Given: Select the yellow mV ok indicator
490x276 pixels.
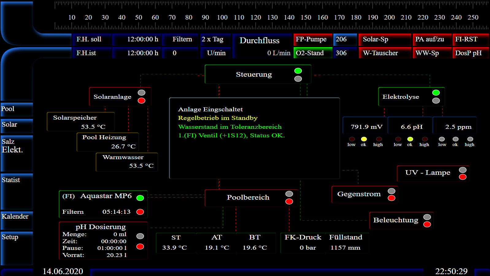Looking at the screenshot, I should pos(364,139).
